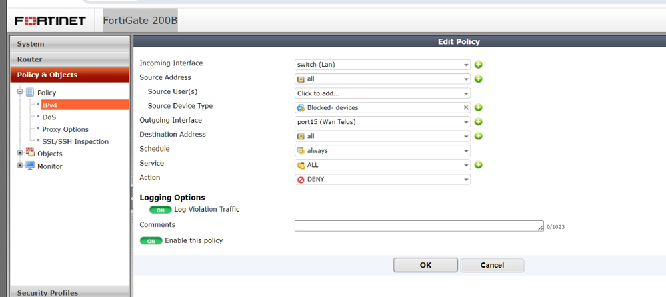Select SSL/SSH Inspection in Policy tree

point(75,141)
